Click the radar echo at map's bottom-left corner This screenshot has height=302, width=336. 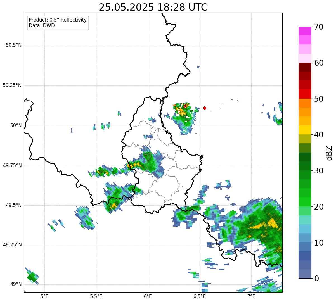[x=32, y=276]
